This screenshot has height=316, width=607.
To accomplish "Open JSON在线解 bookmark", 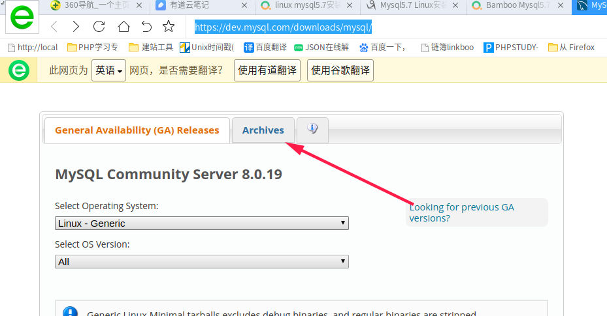I will 321,48.
